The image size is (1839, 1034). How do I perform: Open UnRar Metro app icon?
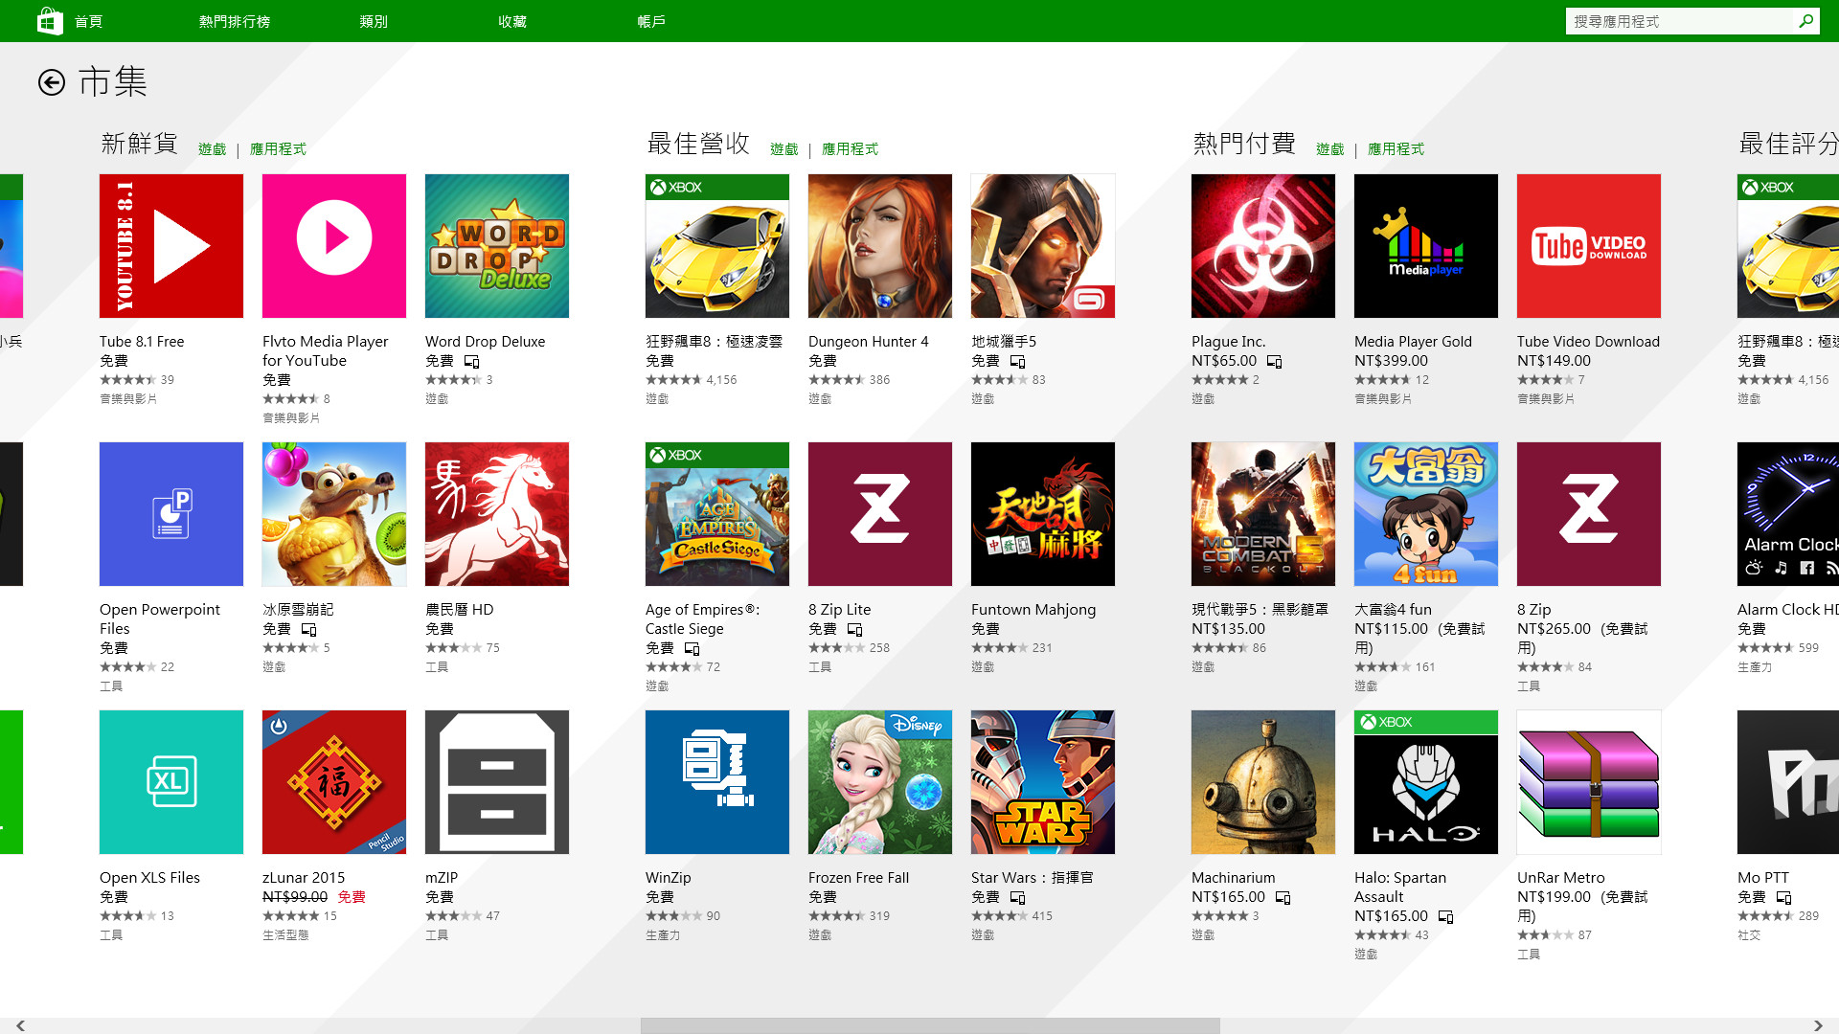pos(1589,782)
